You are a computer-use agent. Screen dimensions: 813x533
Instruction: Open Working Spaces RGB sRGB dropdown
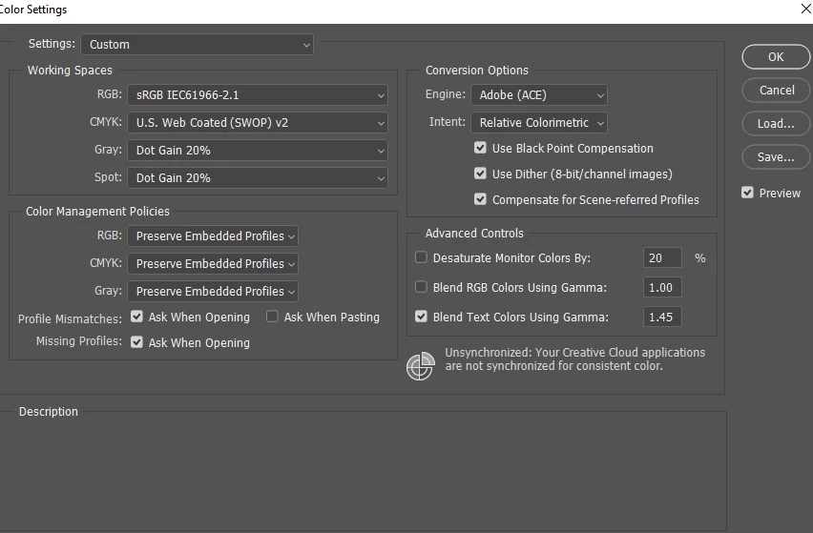coord(258,95)
